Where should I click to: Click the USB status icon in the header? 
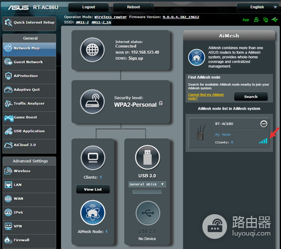[275, 19]
